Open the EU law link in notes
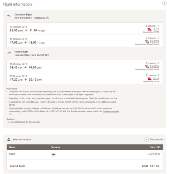Viewport: 169px width, 174px height. point(36,102)
